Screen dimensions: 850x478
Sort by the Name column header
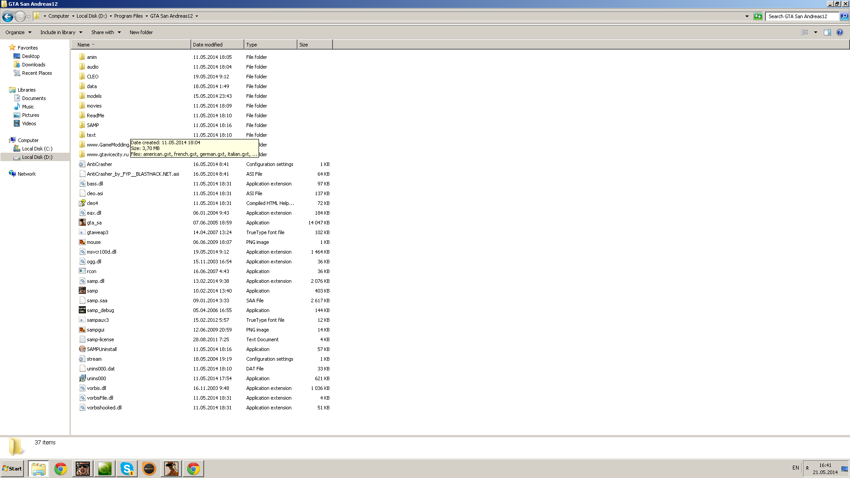[131, 45]
